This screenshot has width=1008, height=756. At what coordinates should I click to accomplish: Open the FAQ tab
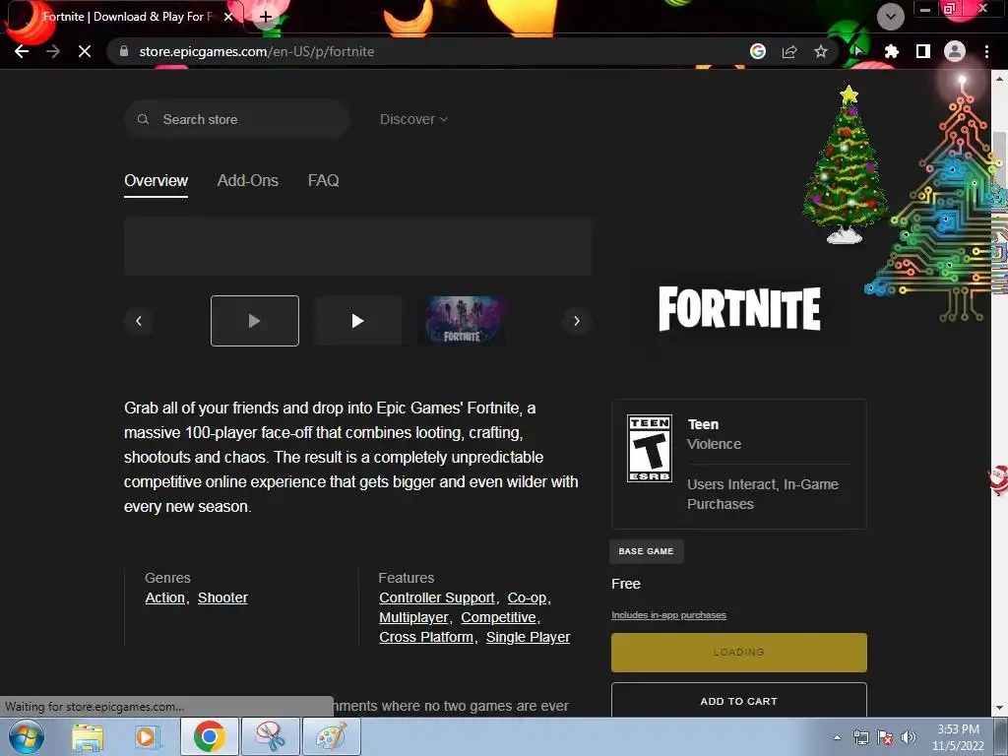(323, 181)
